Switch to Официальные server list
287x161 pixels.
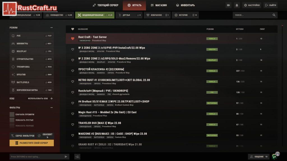point(26,15)
